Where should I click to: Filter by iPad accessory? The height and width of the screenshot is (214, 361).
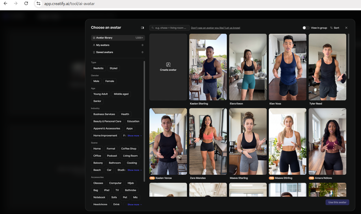pos(107,190)
